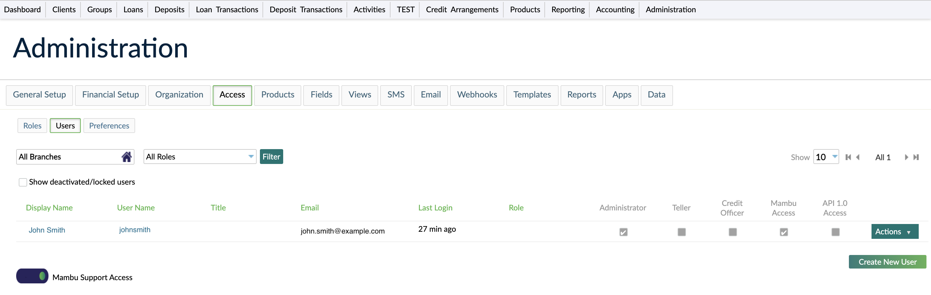931x295 pixels.
Task: Disable Mambu Support Access
Action: coord(32,276)
